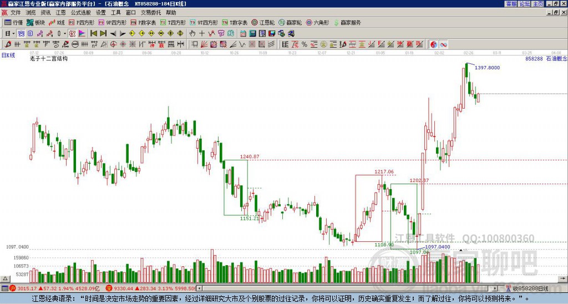Open the calendar icon
The height and width of the screenshot is (304, 568).
click(x=243, y=34)
